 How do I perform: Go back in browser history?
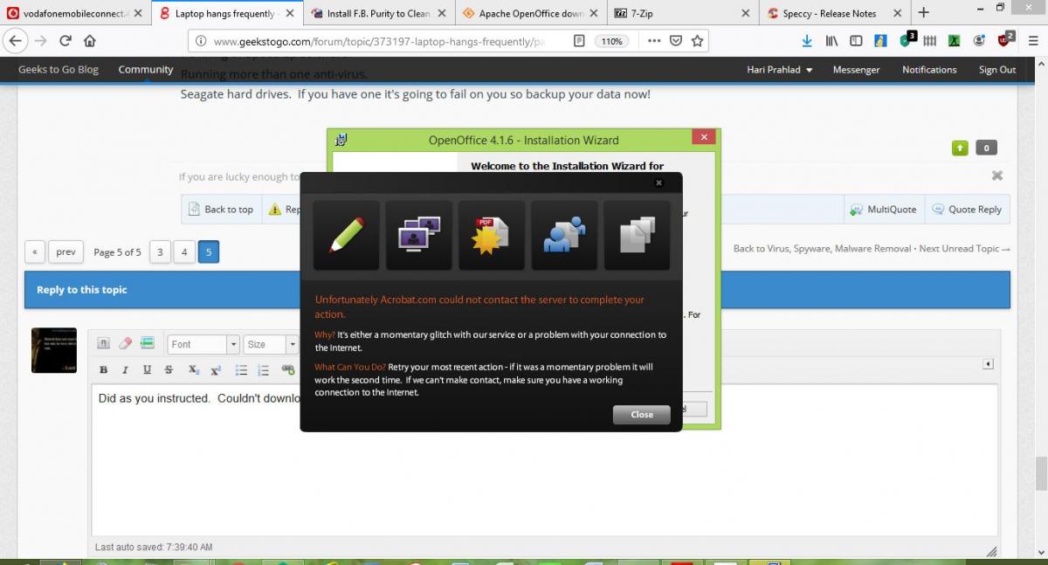tap(15, 41)
